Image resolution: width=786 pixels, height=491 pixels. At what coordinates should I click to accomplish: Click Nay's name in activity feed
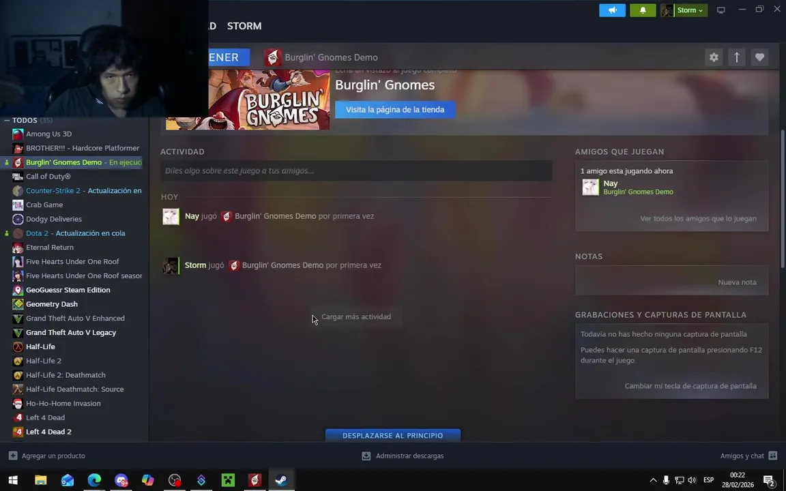(192, 216)
